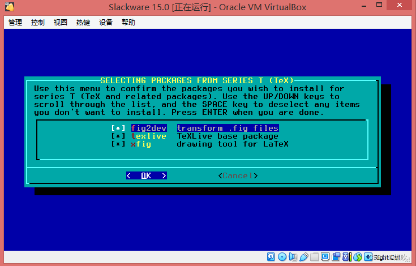Deselect the fig2dev package checkbox
Image resolution: width=416 pixels, height=266 pixels.
pyautogui.click(x=118, y=128)
